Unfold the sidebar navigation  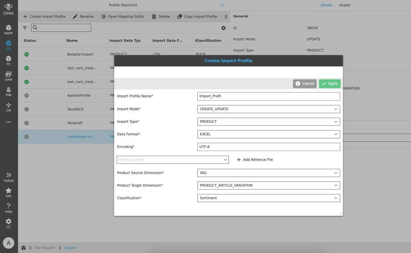coord(9,177)
